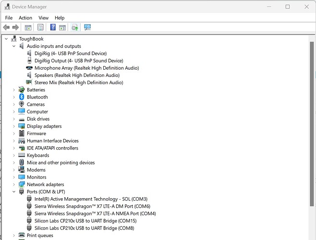Expand the Batteries category
316x240 pixels.
point(14,90)
